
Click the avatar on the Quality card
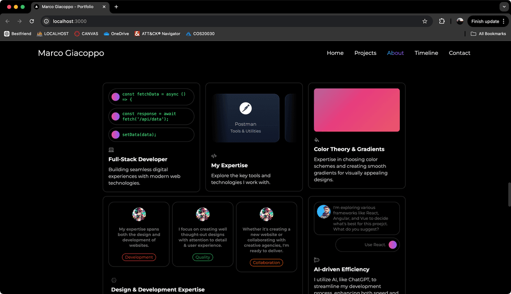(x=203, y=214)
